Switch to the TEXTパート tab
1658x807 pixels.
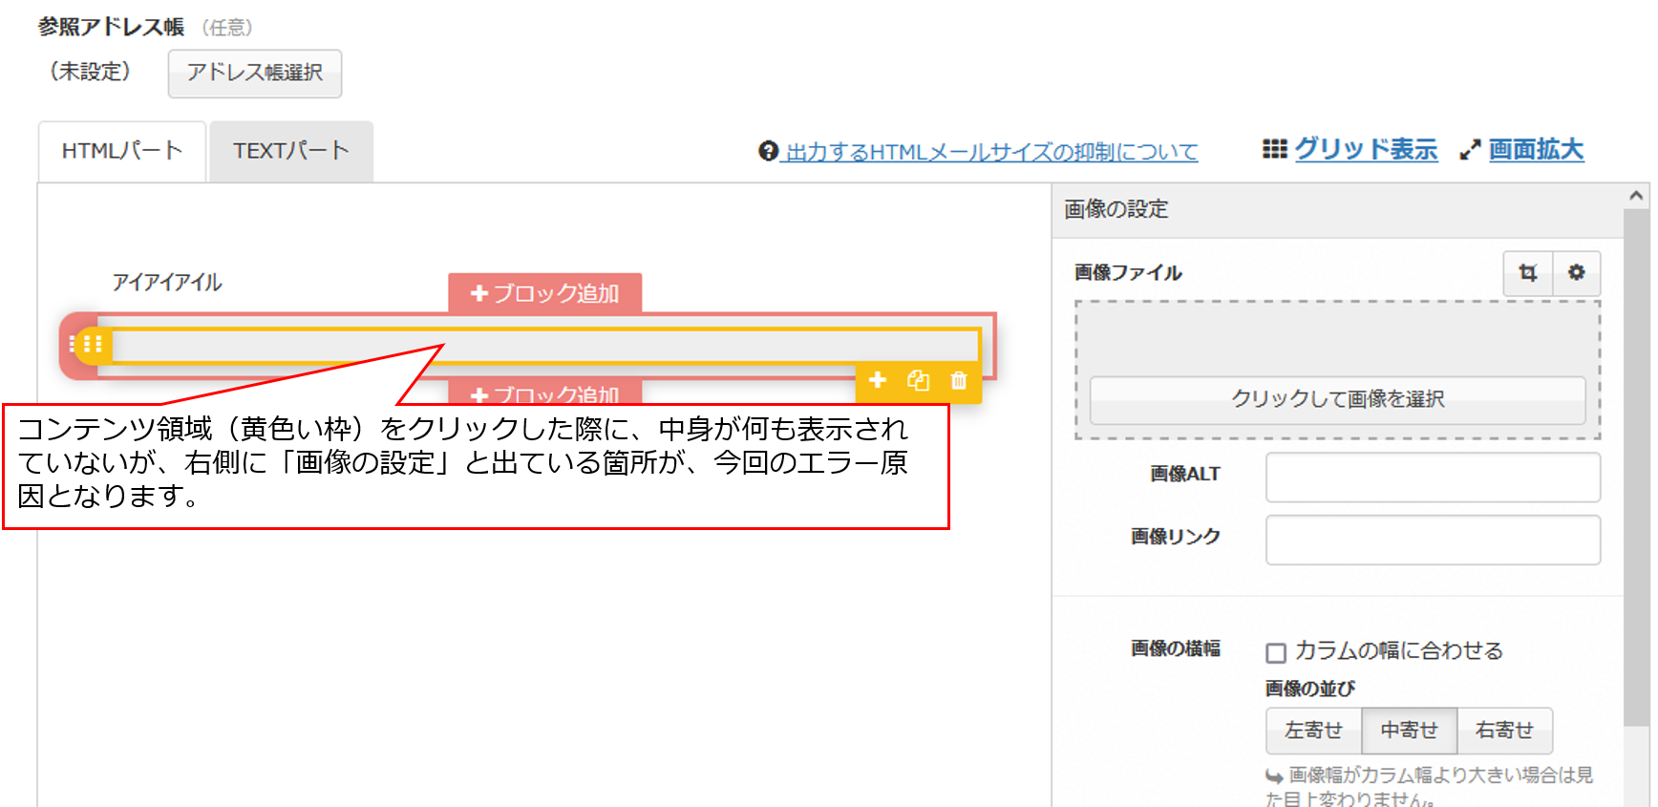tap(291, 151)
